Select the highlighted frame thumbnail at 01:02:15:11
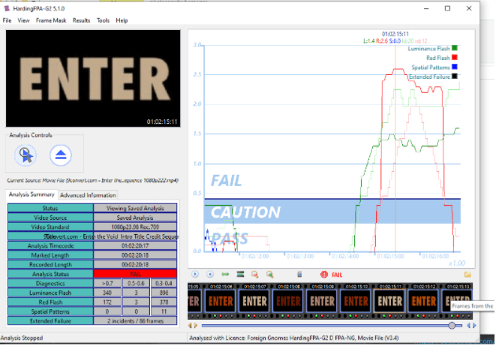 coord(390,301)
